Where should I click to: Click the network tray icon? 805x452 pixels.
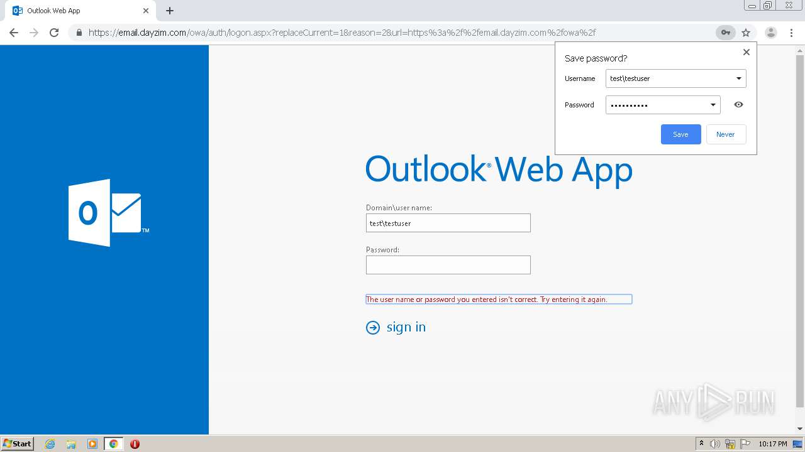(x=730, y=444)
